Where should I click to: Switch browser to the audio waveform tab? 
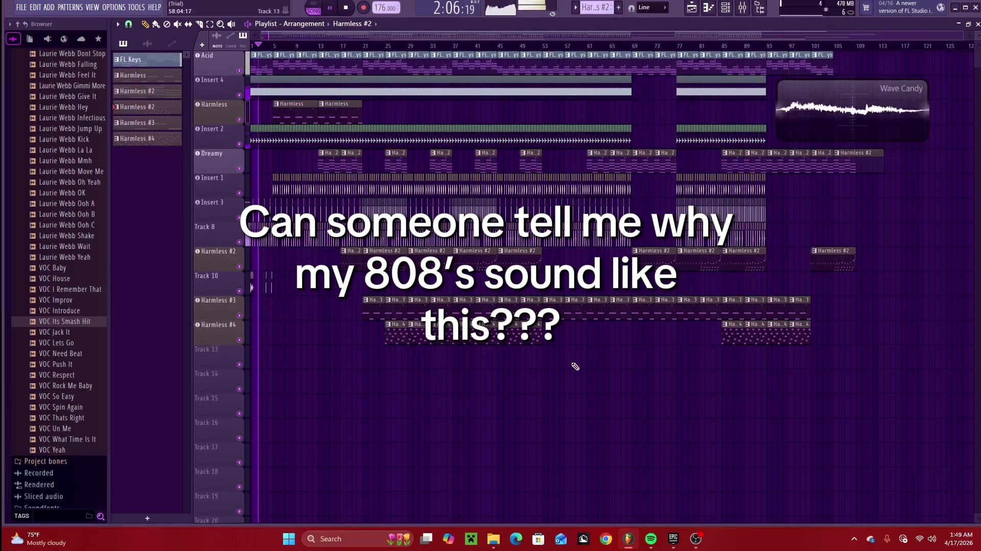(x=13, y=39)
